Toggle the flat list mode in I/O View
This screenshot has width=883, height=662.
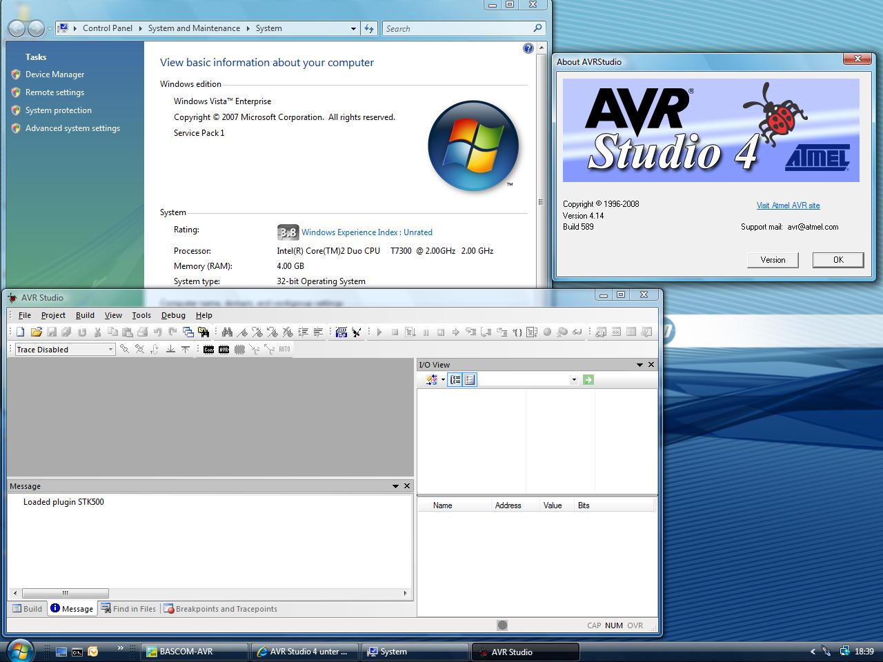point(470,379)
